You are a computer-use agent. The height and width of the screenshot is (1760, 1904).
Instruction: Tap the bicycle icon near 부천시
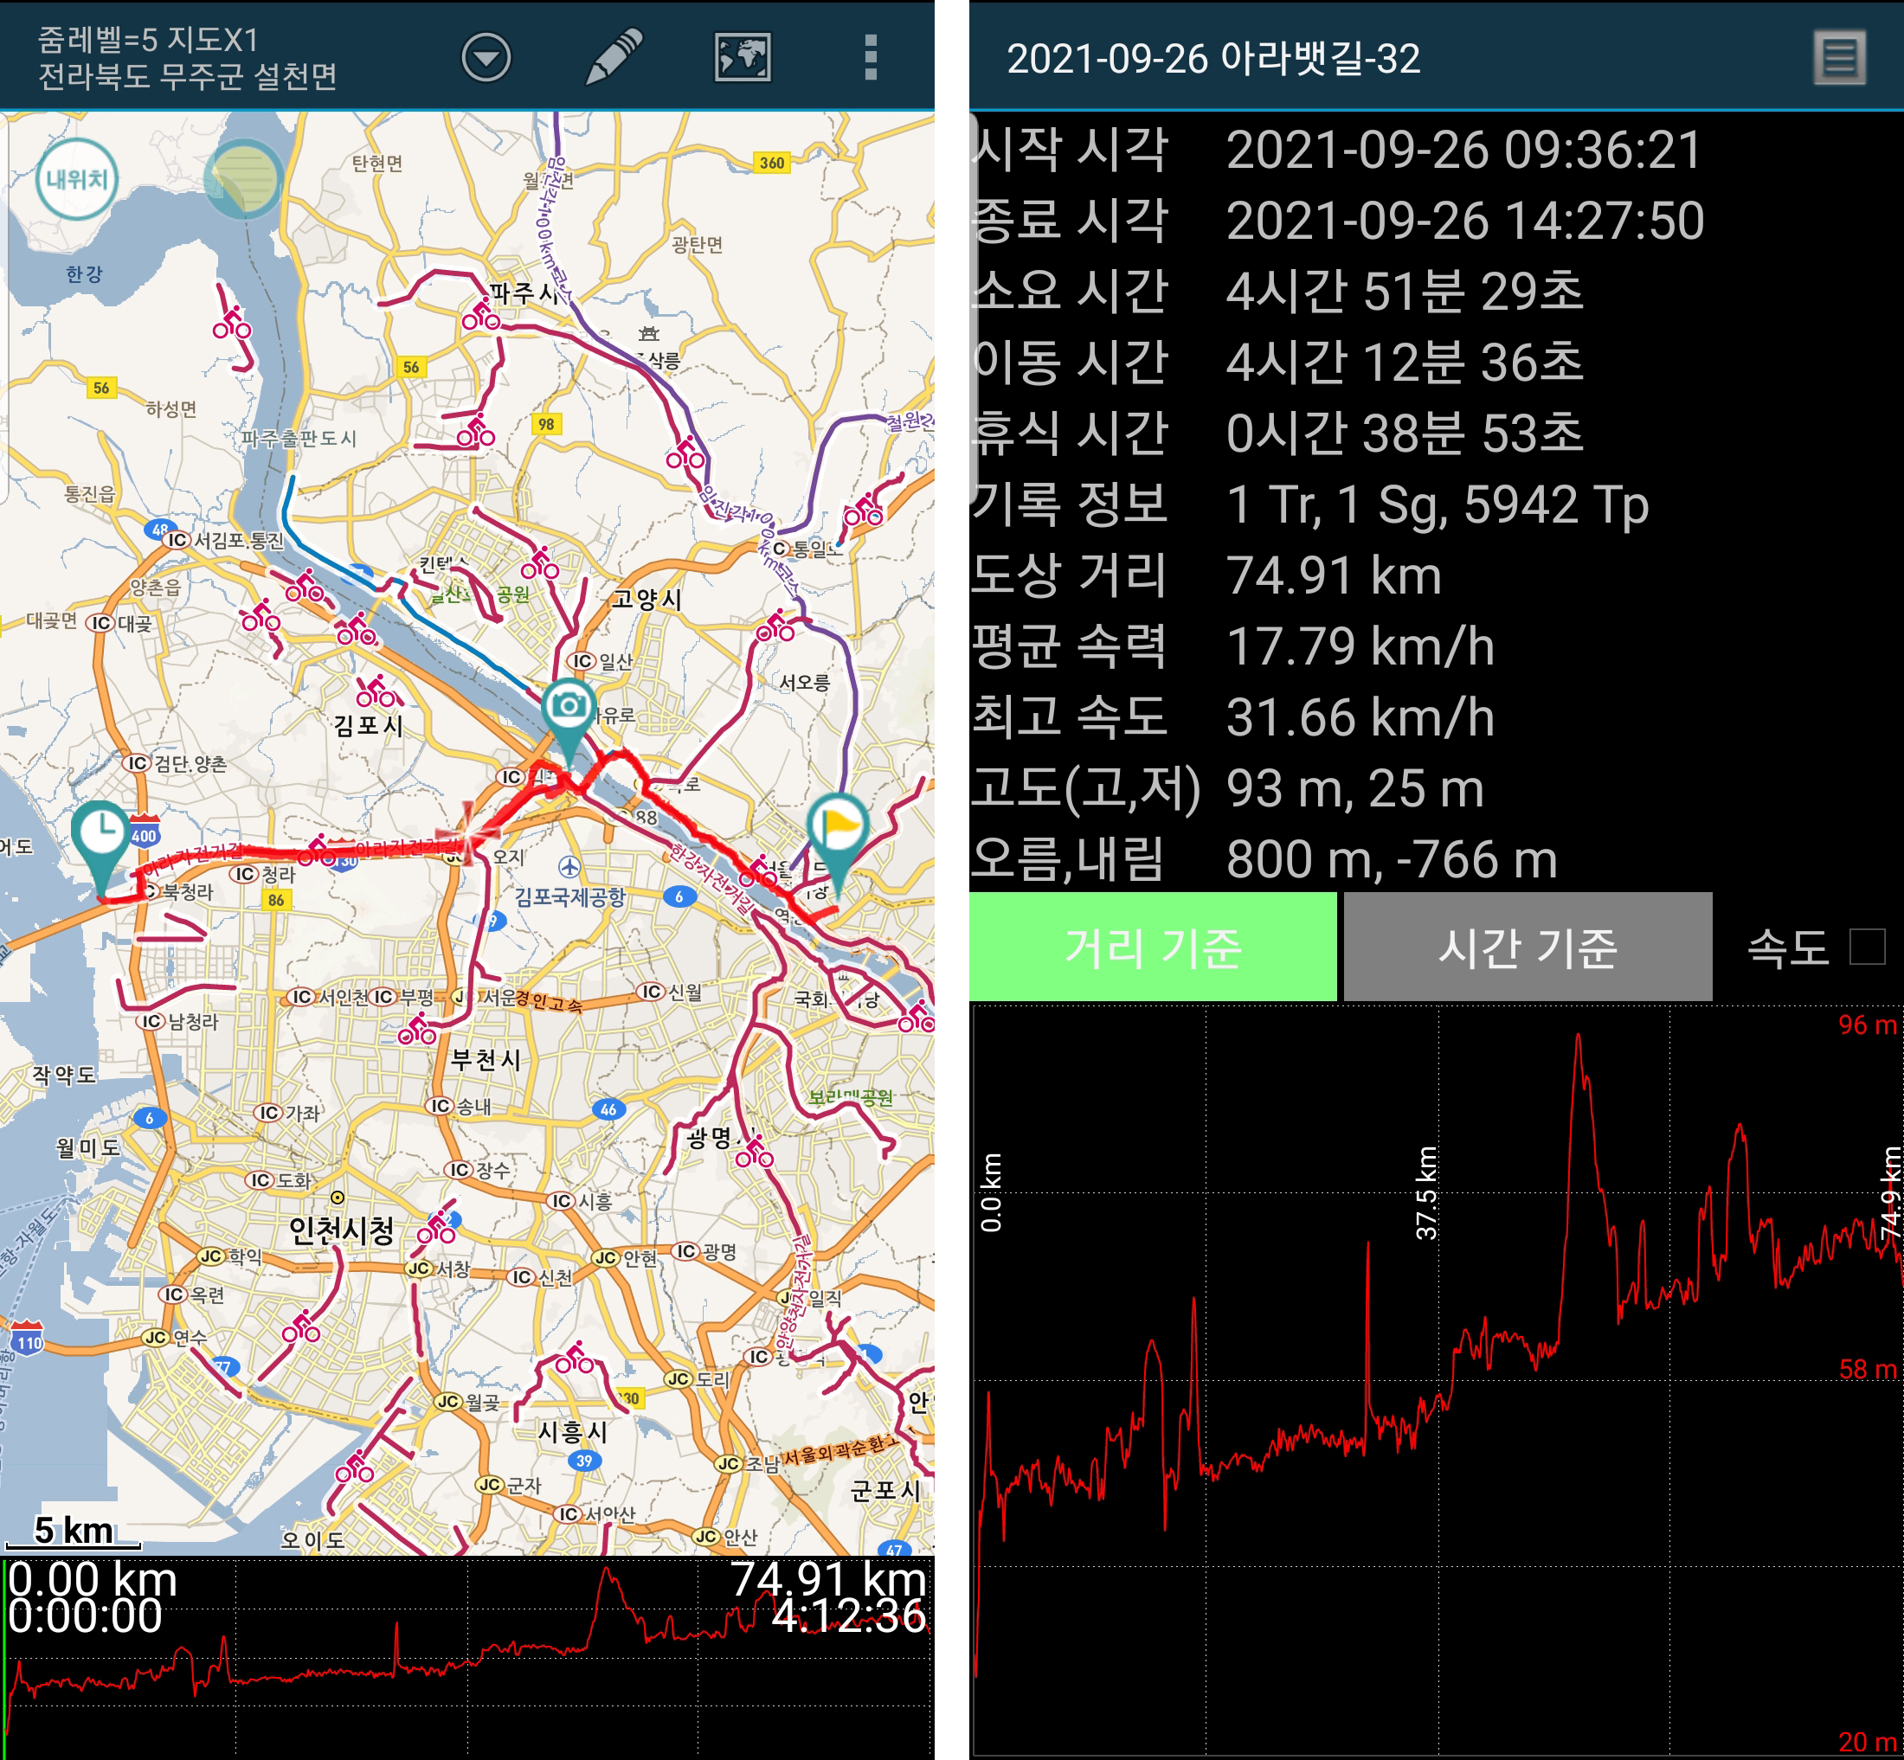point(417,1030)
